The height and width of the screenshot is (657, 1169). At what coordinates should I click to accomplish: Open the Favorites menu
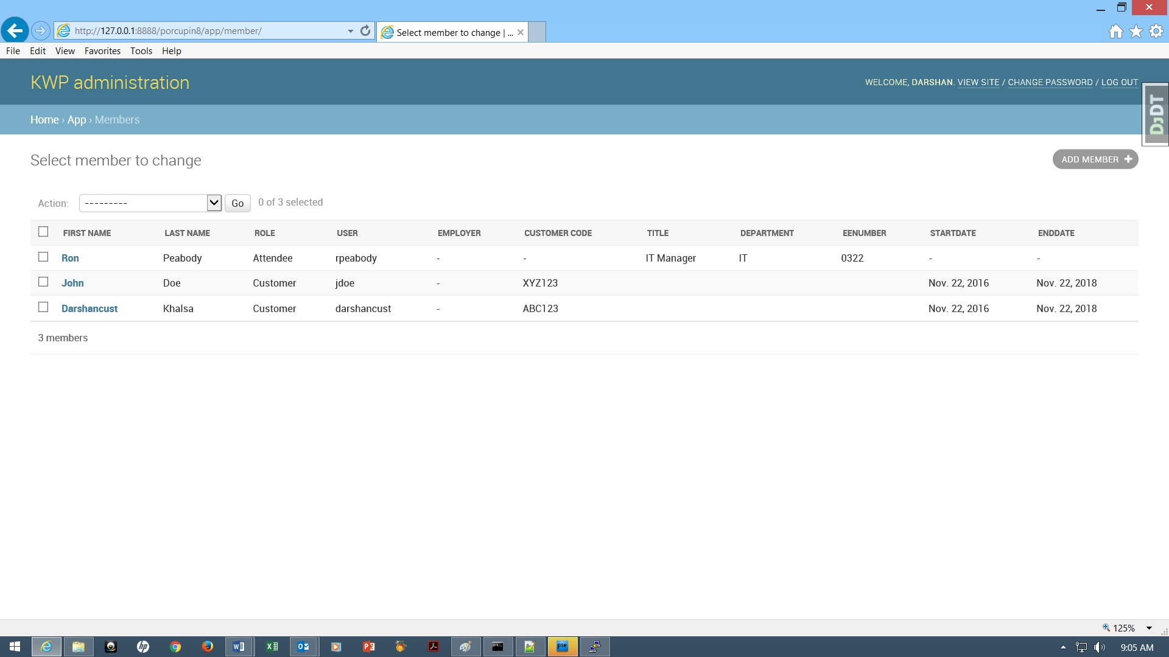(x=102, y=51)
